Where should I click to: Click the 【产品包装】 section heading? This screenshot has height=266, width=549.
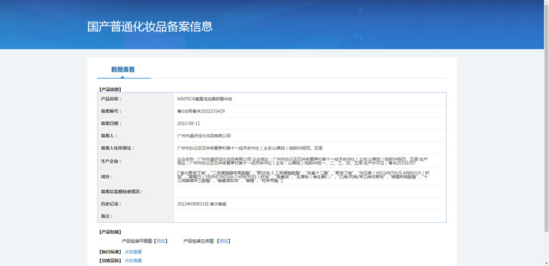click(110, 232)
